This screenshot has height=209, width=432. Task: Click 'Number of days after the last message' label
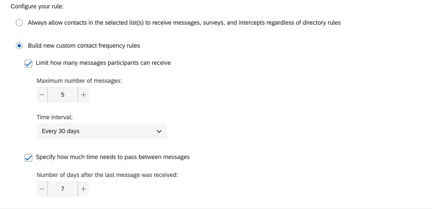(x=107, y=175)
